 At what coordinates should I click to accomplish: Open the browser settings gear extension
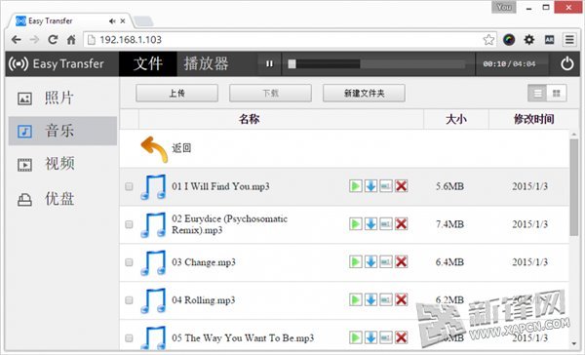click(529, 40)
